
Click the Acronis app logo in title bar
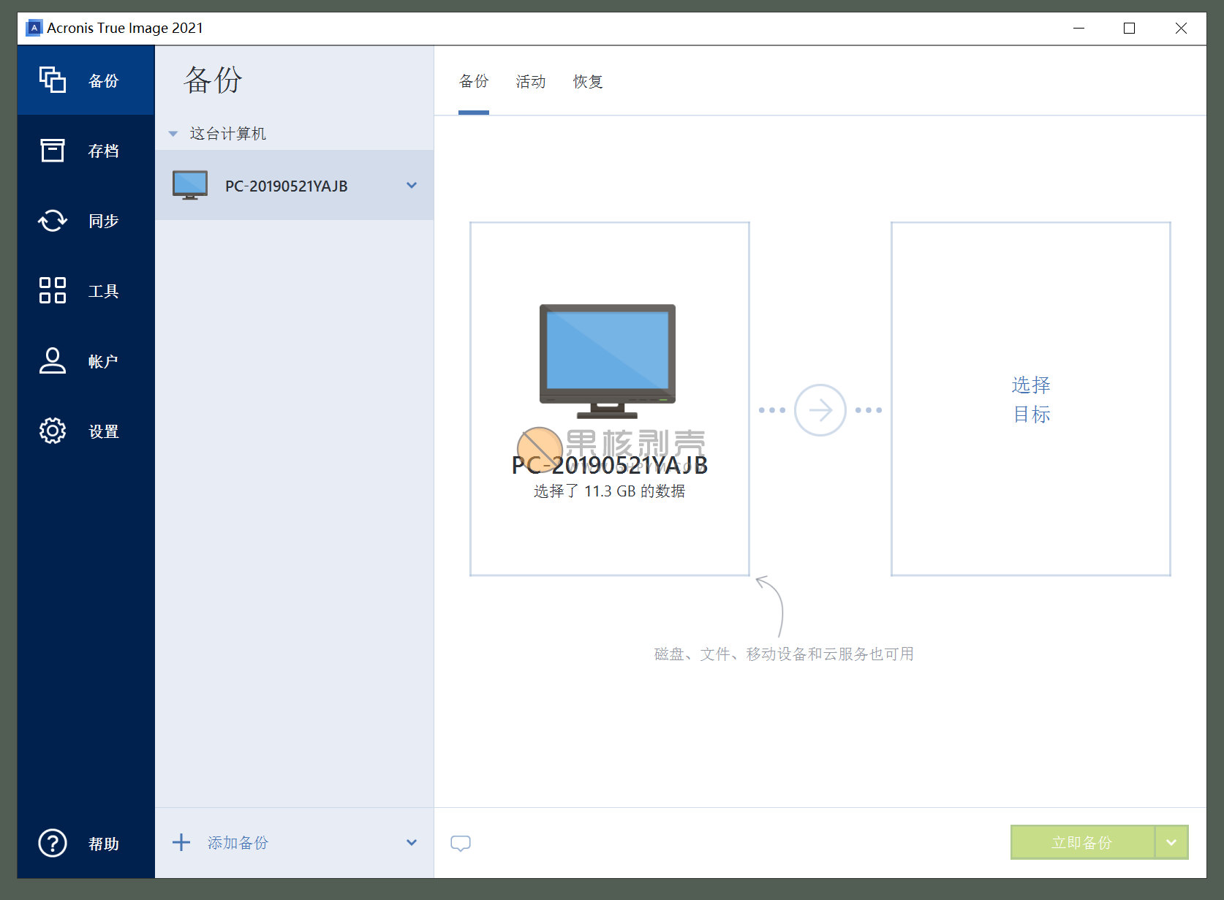pyautogui.click(x=34, y=28)
